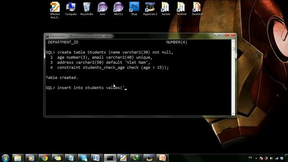The width and height of the screenshot is (288, 162).
Task: Click the 'Table created.' message text
Action: (x=62, y=77)
